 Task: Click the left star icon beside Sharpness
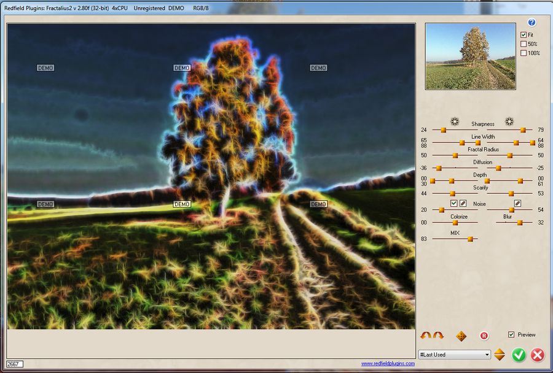(454, 121)
